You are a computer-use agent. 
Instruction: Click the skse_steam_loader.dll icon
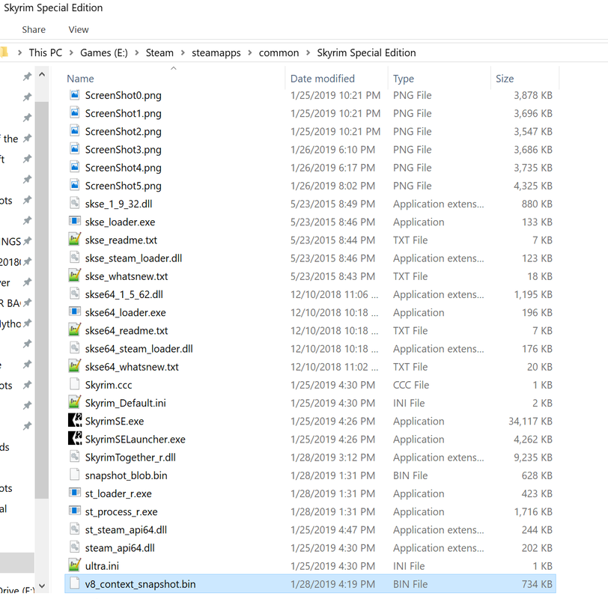tap(74, 258)
